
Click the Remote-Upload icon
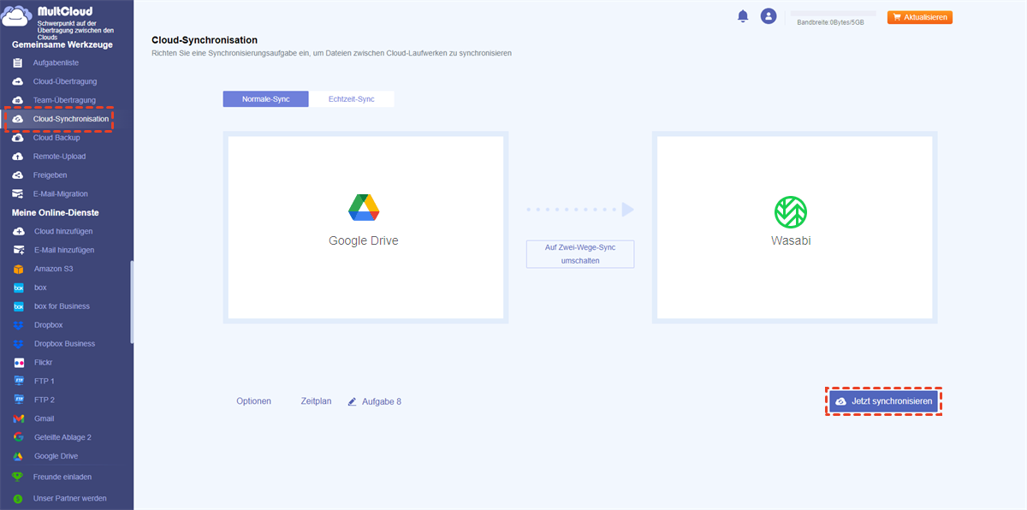18,157
